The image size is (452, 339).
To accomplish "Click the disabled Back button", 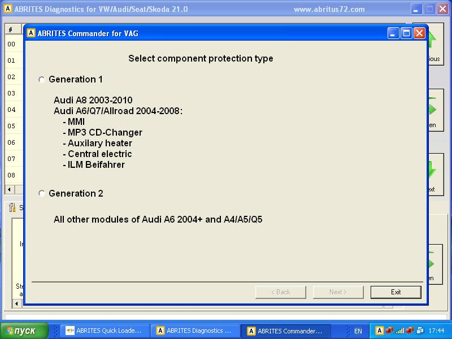I will [280, 292].
